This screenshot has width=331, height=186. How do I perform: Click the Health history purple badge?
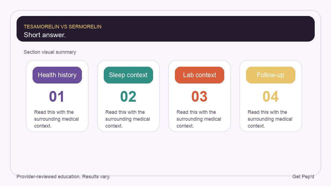[x=57, y=75]
